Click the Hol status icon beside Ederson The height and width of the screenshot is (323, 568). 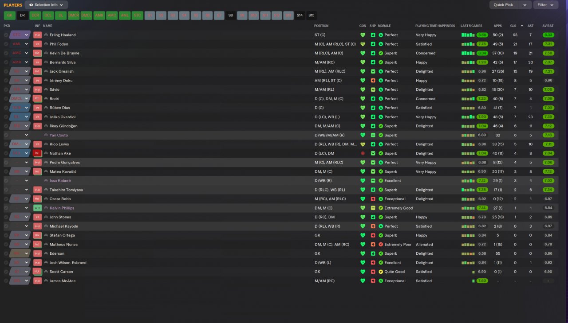[37, 253]
